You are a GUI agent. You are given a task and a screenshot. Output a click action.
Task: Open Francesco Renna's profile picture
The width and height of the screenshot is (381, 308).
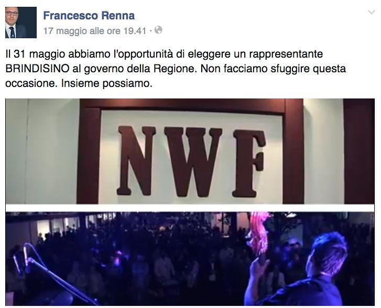[21, 23]
